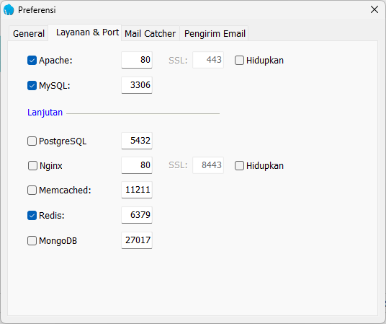Viewport: 386px width, 324px height.
Task: Check Hidupkan for Apache SSL
Action: click(x=239, y=61)
